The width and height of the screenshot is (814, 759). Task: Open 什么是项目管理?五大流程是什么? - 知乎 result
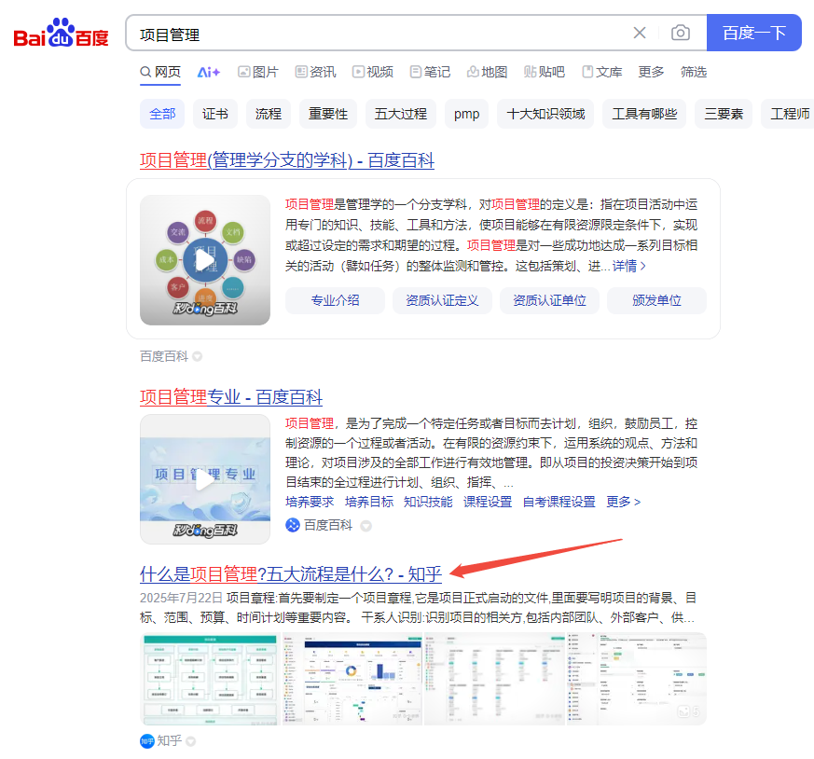click(x=291, y=574)
